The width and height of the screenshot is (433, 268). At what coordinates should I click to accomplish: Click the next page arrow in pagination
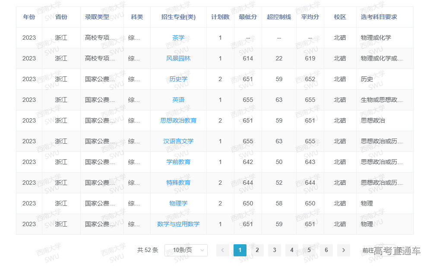(x=343, y=250)
